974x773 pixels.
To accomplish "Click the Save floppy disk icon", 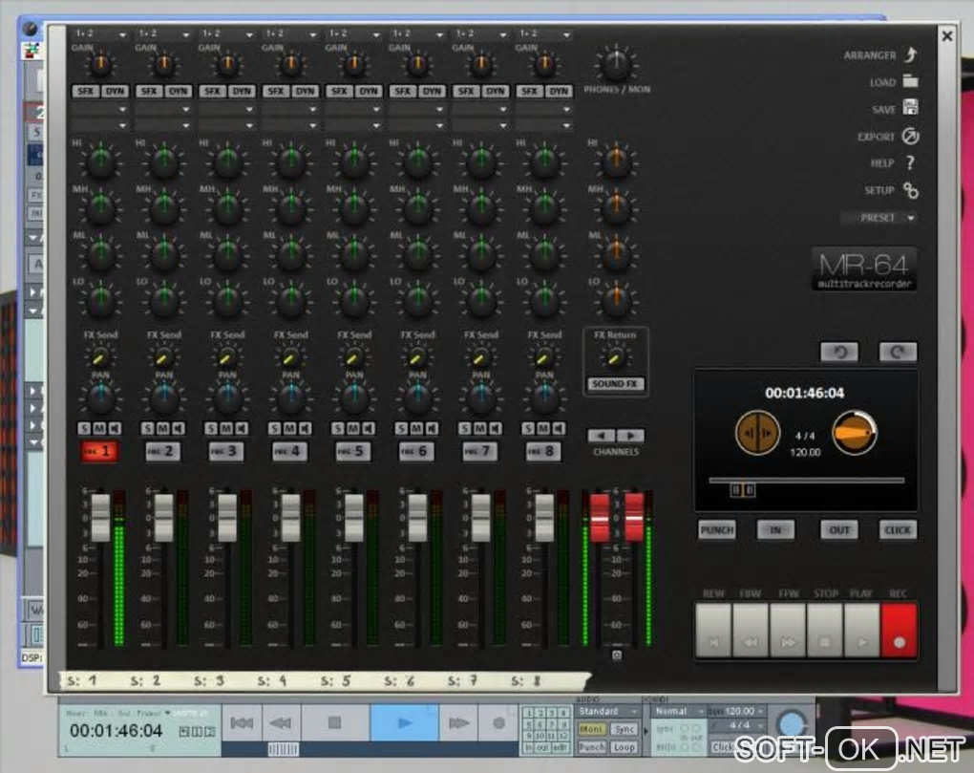I will click(911, 108).
